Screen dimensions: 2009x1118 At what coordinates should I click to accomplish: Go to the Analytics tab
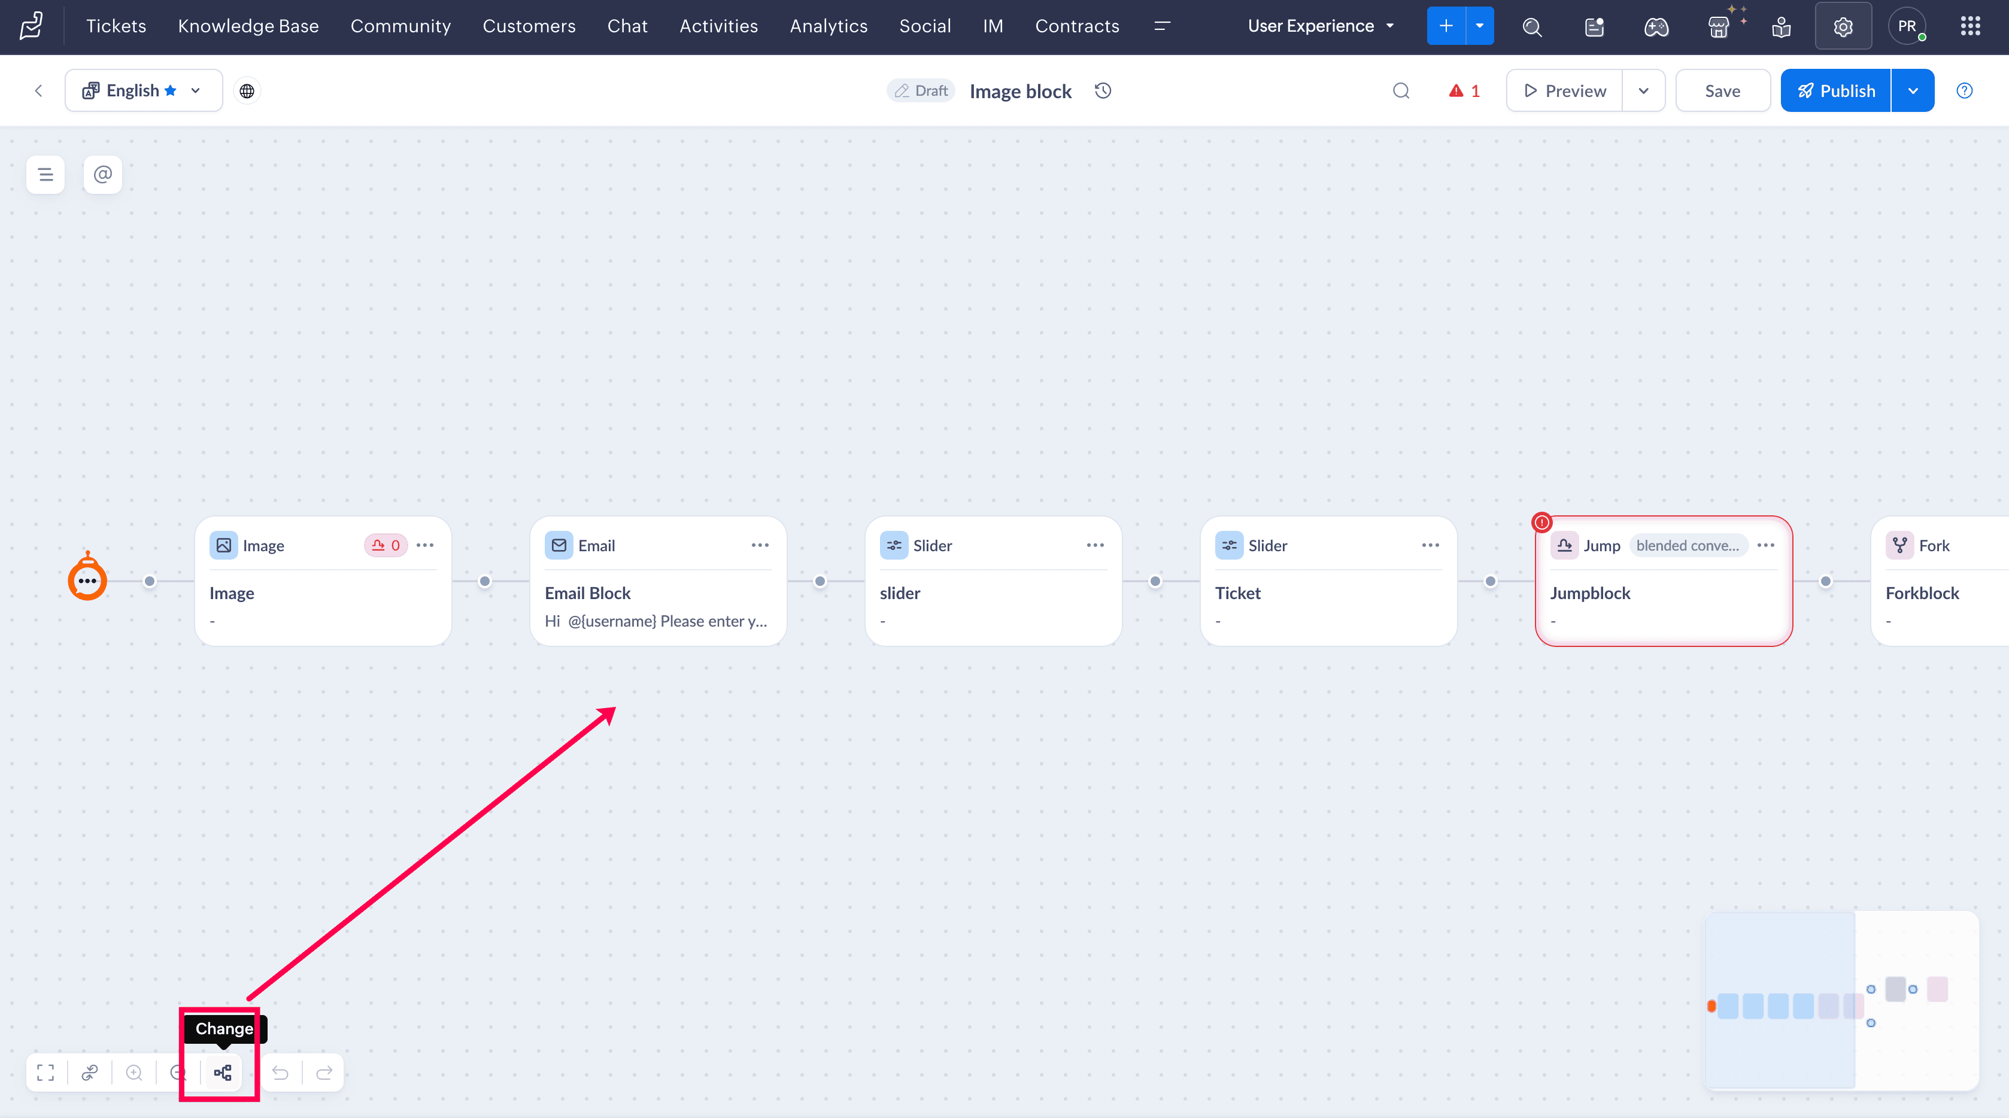tap(829, 26)
